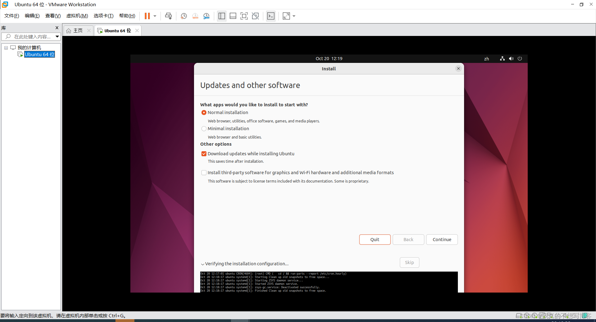Click the Ubuntu tab VM running icon
The image size is (596, 322).
100,31
